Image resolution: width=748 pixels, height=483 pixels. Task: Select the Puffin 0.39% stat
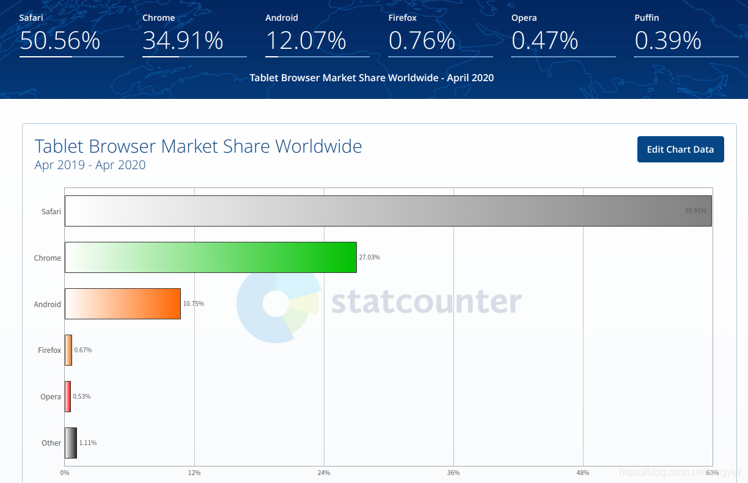(686, 35)
